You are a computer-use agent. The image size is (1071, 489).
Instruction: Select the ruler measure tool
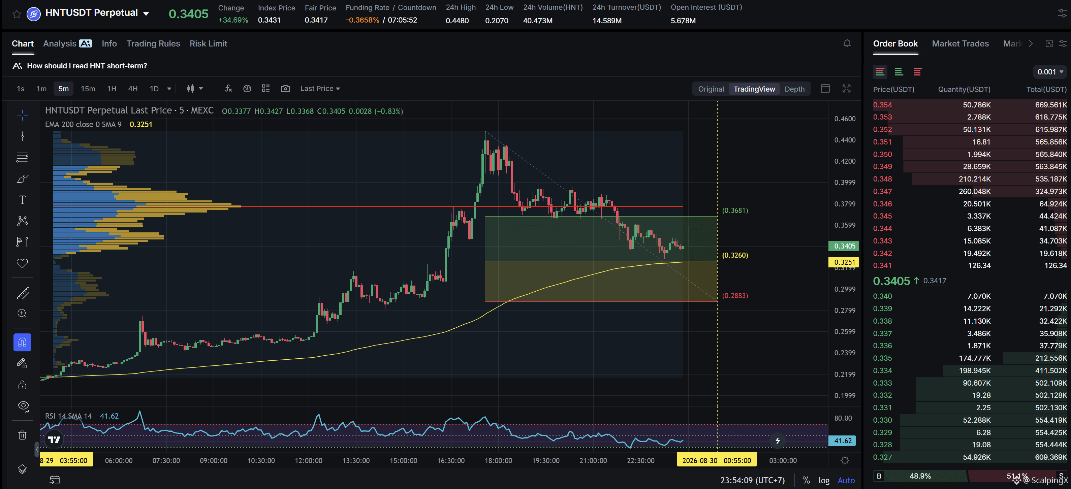pos(23,293)
